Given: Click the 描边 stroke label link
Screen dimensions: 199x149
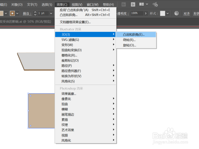Looking at the screenshot, I should tap(27, 14).
